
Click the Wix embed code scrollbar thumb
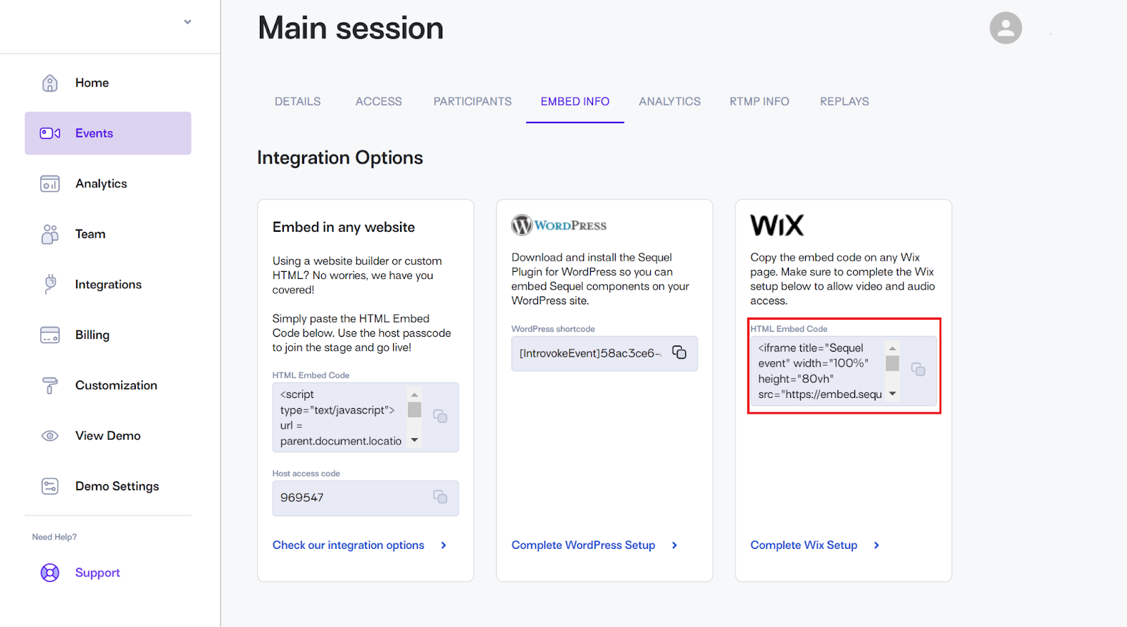click(x=892, y=364)
